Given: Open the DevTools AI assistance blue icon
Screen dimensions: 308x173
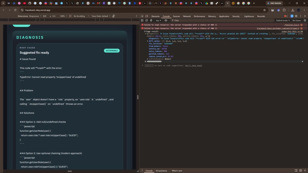Looking at the screenshot, I should (292, 16).
